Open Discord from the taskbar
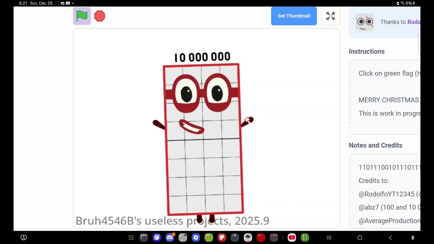 coord(170,238)
